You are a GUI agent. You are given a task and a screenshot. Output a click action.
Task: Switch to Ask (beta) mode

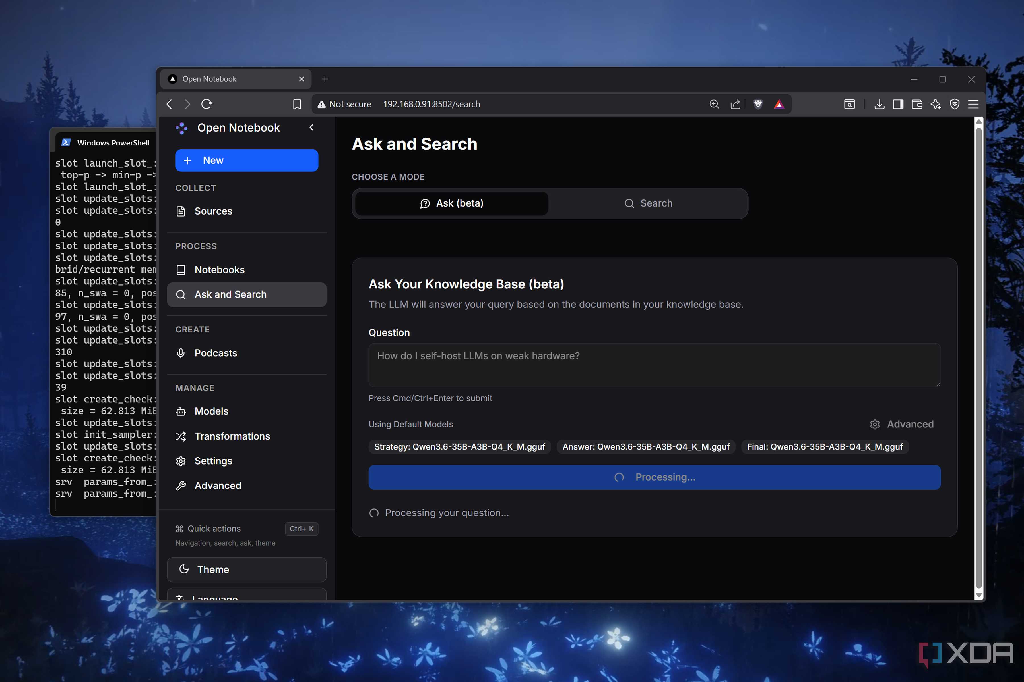(451, 203)
